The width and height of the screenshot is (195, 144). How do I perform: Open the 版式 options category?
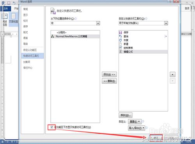point(25,32)
